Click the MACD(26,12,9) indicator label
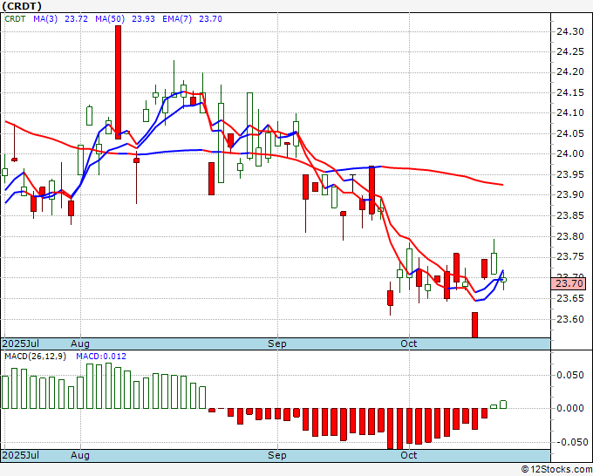593x476 pixels. coord(35,357)
